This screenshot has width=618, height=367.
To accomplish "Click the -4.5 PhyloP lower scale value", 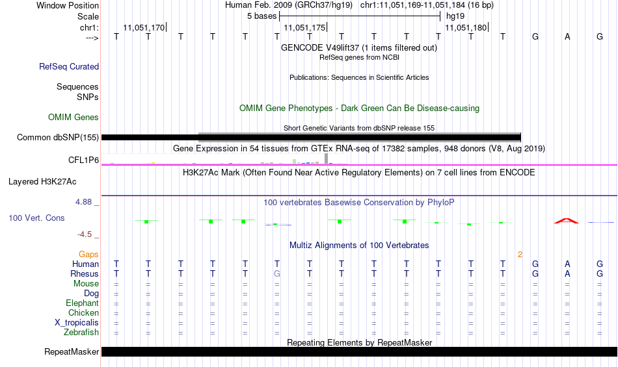I will pyautogui.click(x=85, y=234).
